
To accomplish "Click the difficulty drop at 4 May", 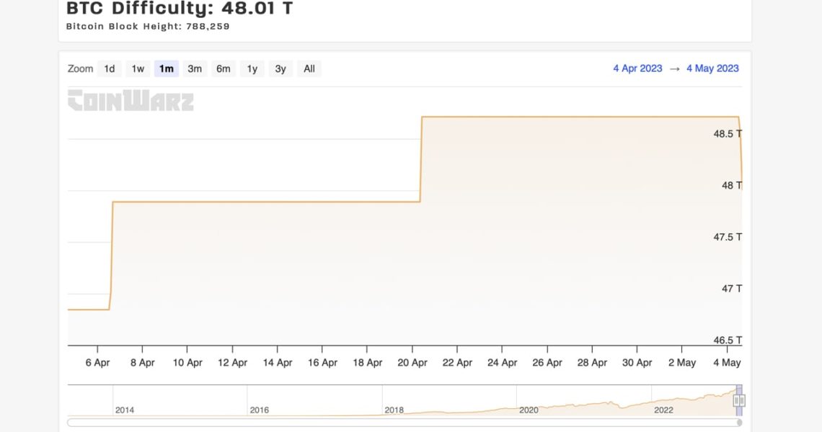I will point(741,151).
